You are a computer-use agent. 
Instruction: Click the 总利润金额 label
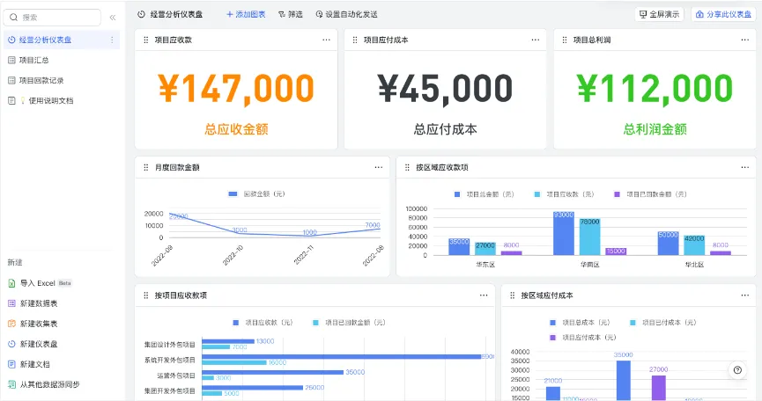tap(655, 129)
